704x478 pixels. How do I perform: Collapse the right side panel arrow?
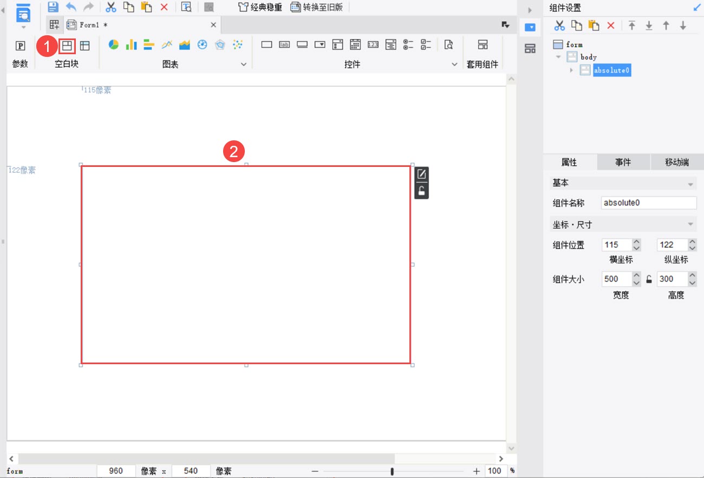coord(530,10)
